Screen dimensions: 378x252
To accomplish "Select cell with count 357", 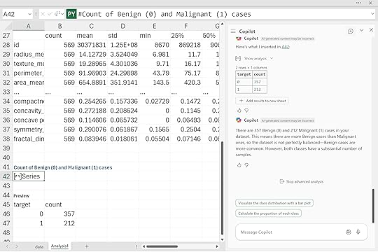I will [60, 214].
